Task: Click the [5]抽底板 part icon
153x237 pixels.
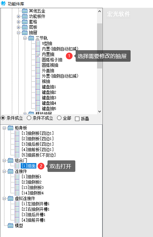Action: 17,155
